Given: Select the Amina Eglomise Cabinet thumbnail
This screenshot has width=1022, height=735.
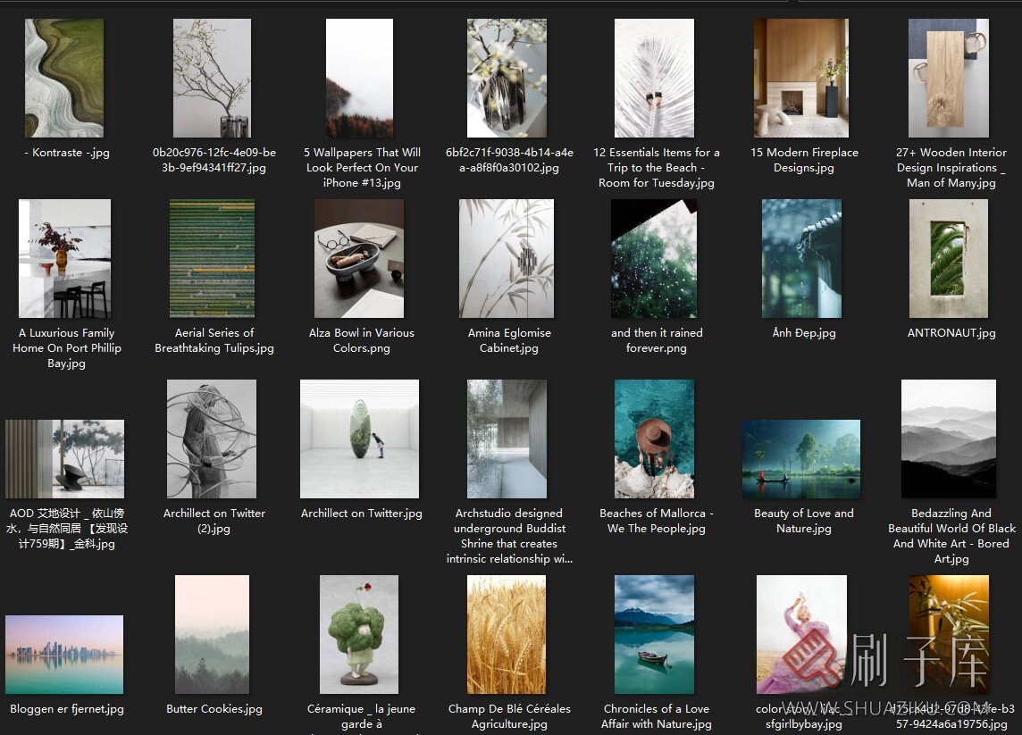Looking at the screenshot, I should [x=507, y=259].
